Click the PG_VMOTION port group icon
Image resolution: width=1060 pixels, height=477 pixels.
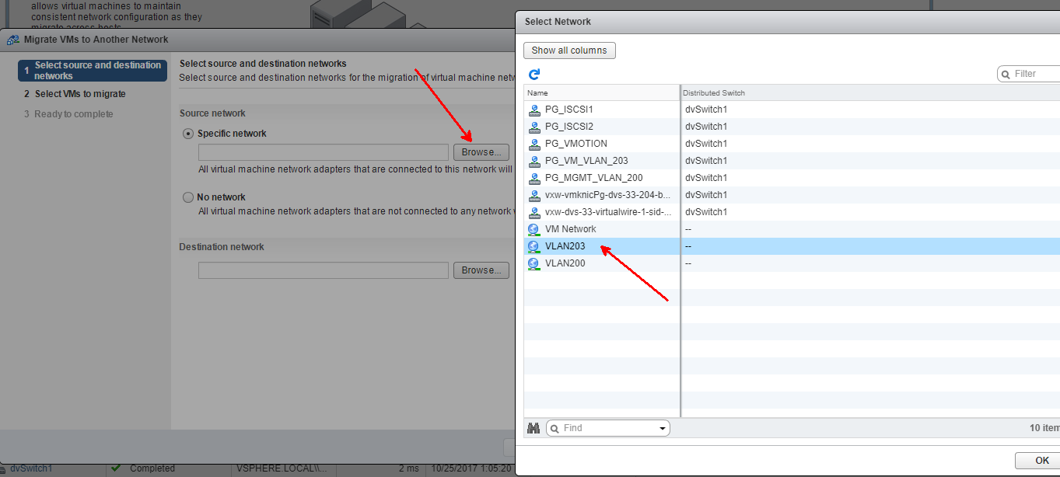coord(533,144)
